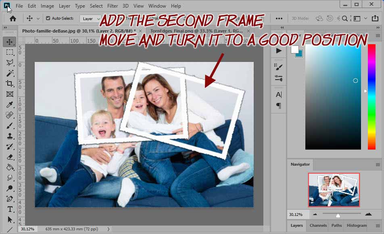The image size is (384, 234).
Task: Open the Window menu
Action: tap(157, 6)
